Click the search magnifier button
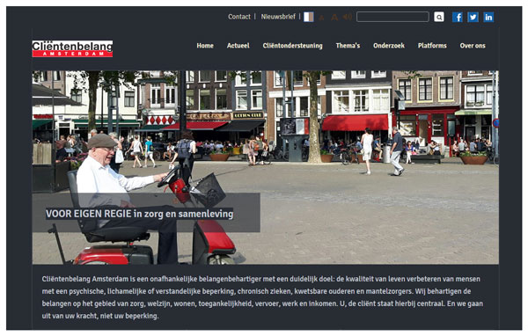Image resolution: width=528 pixels, height=336 pixels. click(x=439, y=17)
